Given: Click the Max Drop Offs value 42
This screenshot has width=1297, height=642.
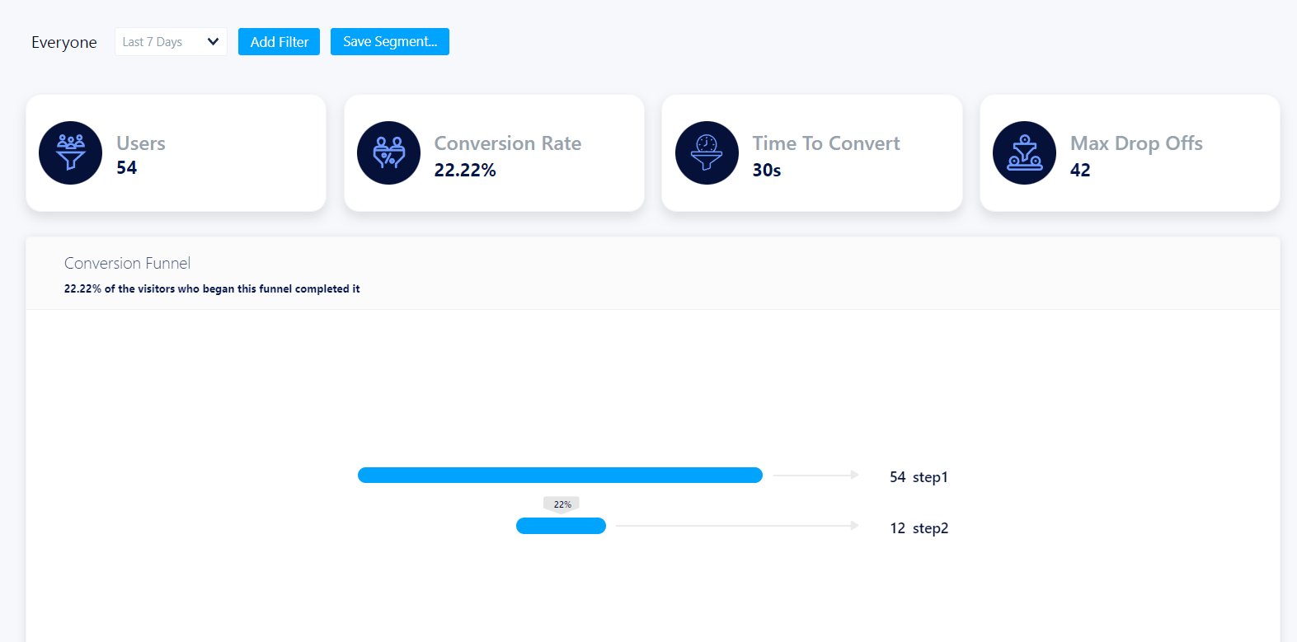Looking at the screenshot, I should (1080, 170).
